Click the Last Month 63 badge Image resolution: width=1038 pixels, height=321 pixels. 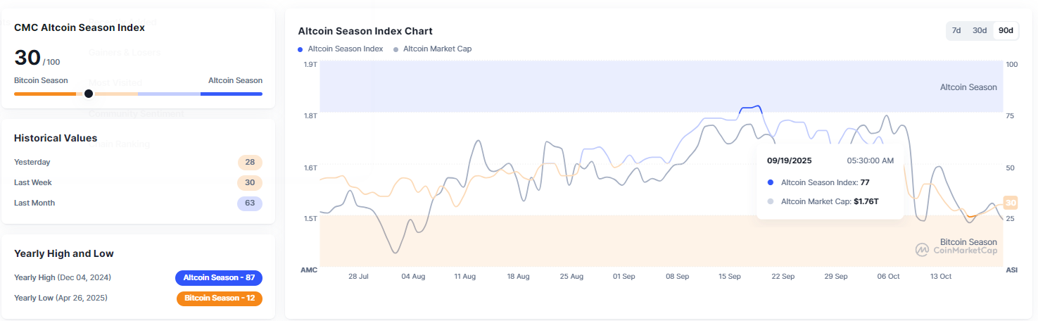coord(250,203)
